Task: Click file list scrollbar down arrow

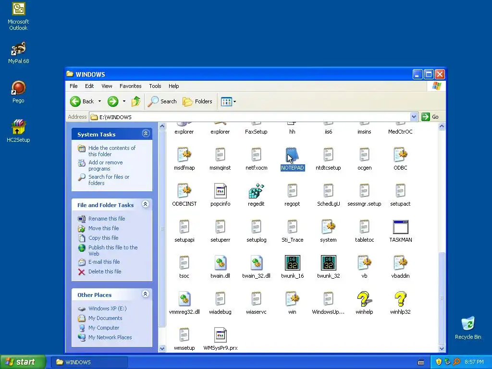Action: [x=442, y=348]
